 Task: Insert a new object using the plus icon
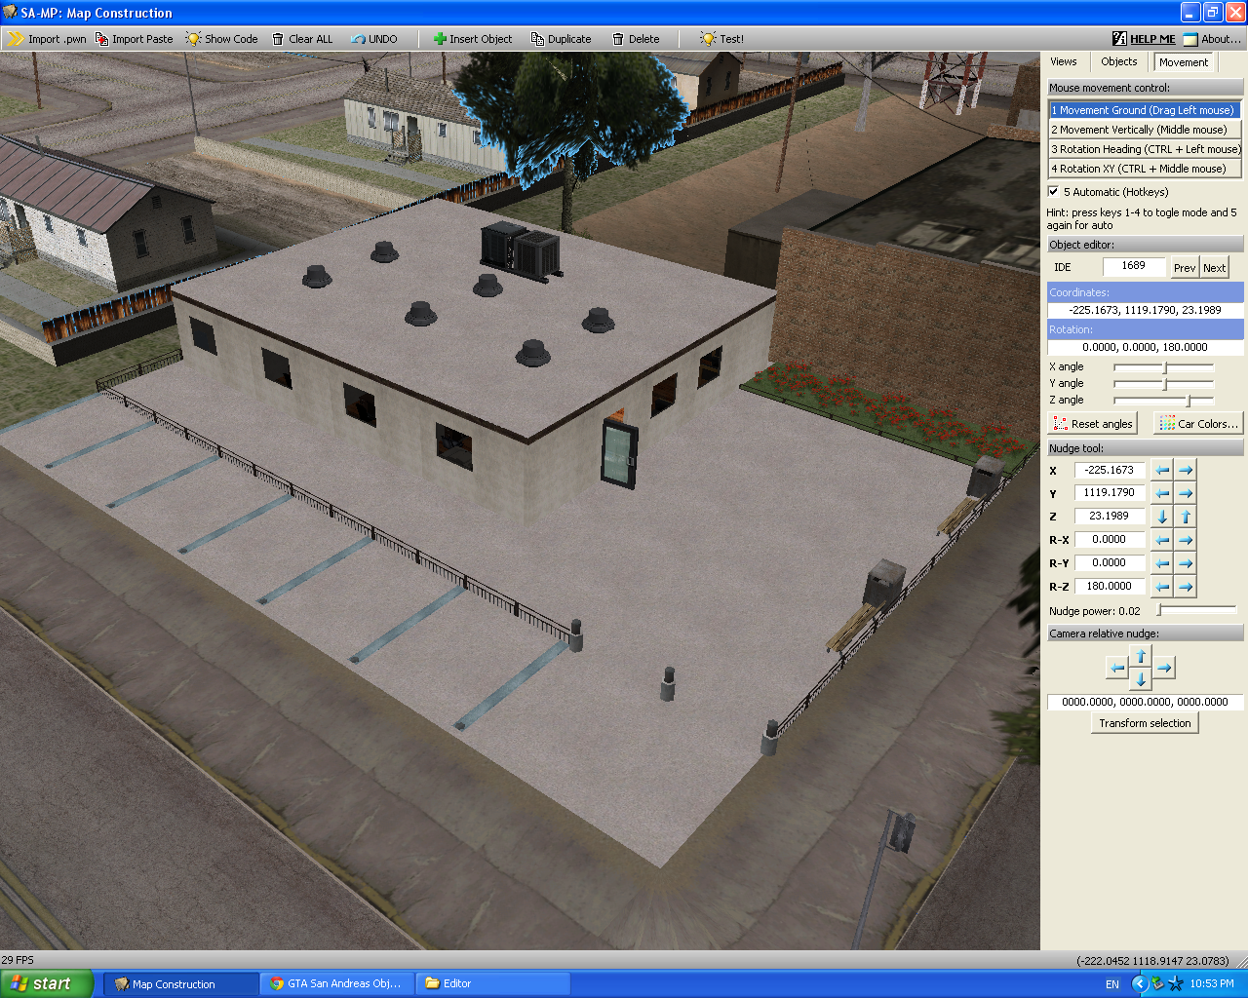pyautogui.click(x=440, y=39)
